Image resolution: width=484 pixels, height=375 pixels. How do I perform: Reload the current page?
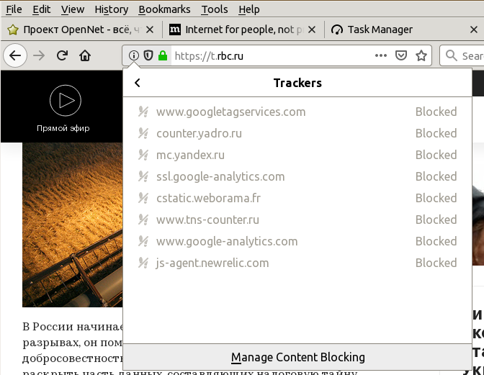point(62,55)
